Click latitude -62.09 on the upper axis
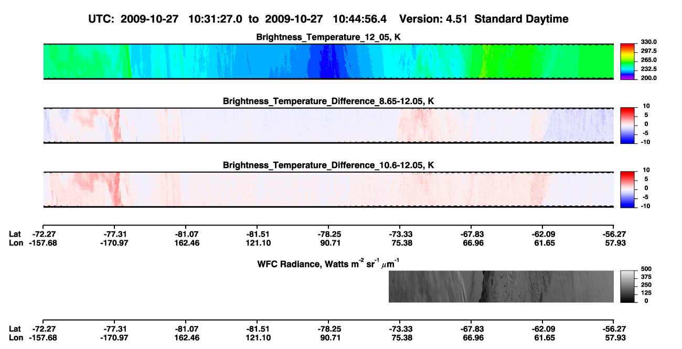Viewport: 682px width, 349px height. (x=543, y=234)
